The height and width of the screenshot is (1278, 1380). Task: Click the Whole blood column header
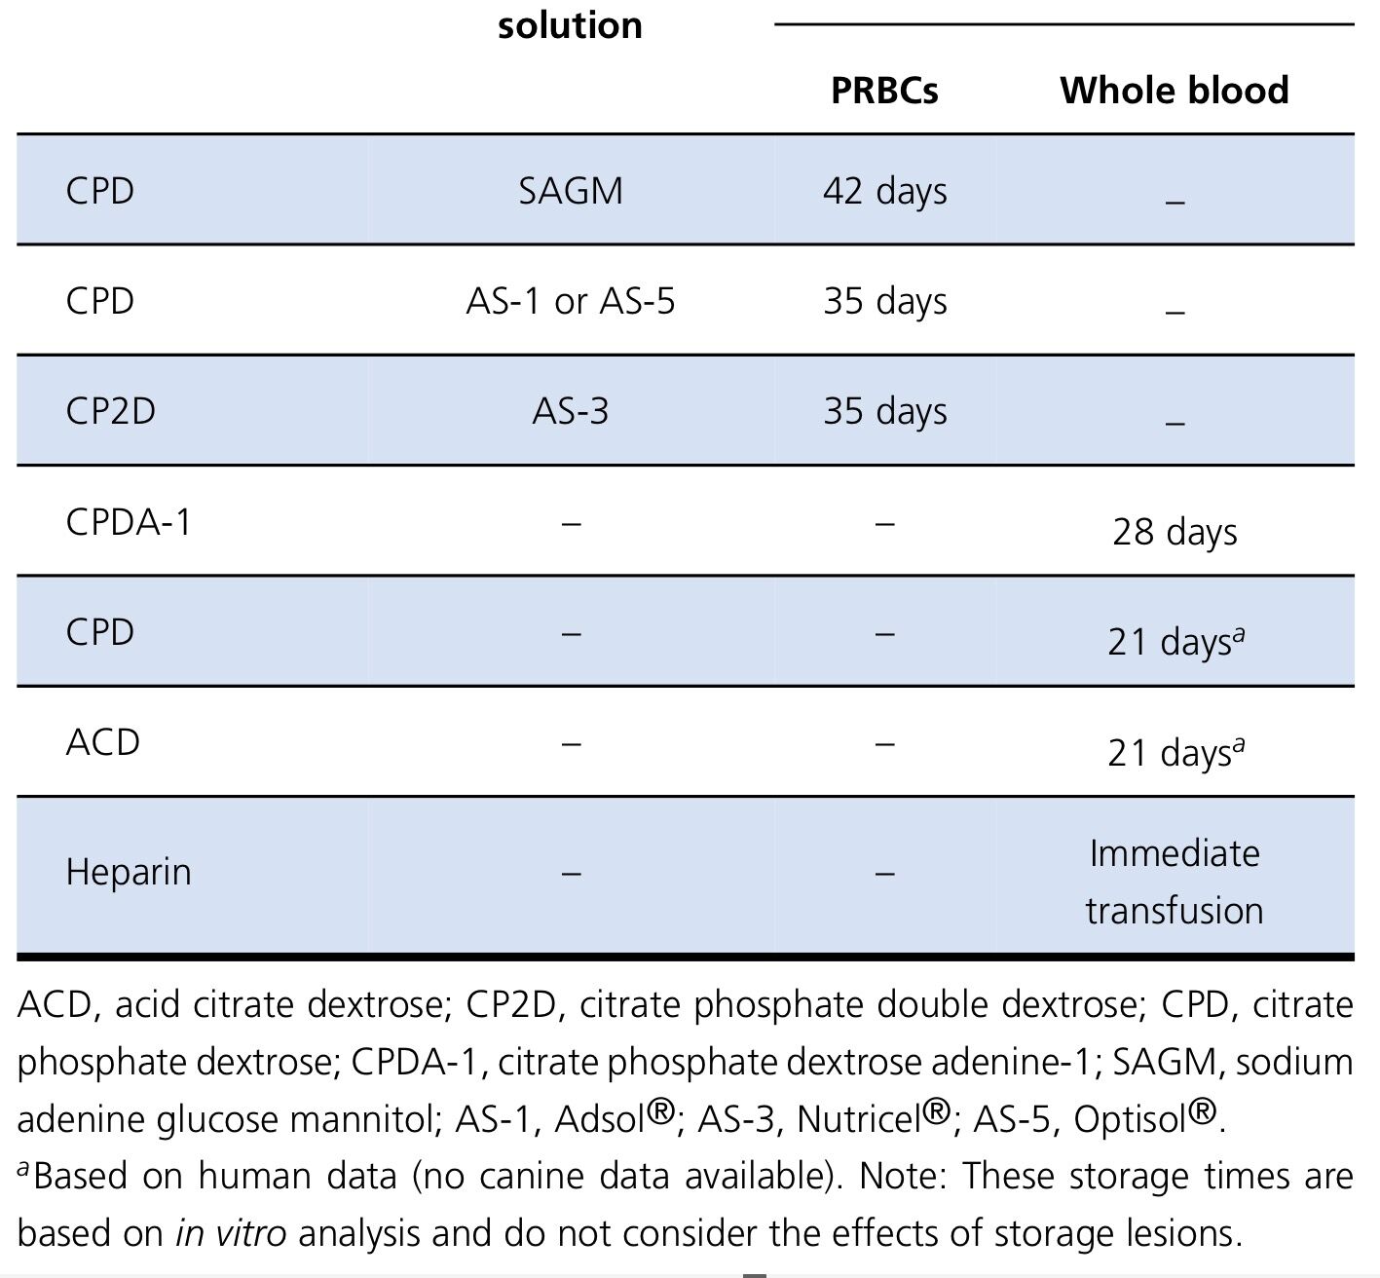pos(1175,90)
